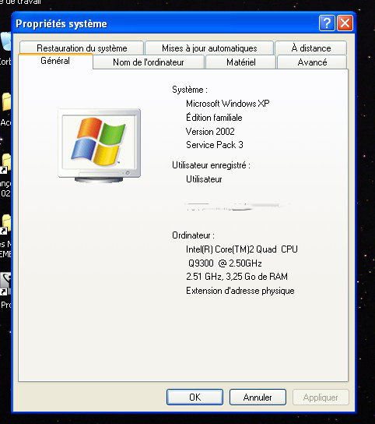
Task: Click the 'Intel(R) Core(TM)2 Quad CPU' line
Action: [242, 249]
